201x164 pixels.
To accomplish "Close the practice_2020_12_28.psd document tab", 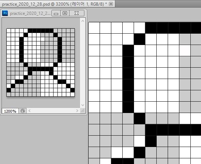I will (111, 4).
